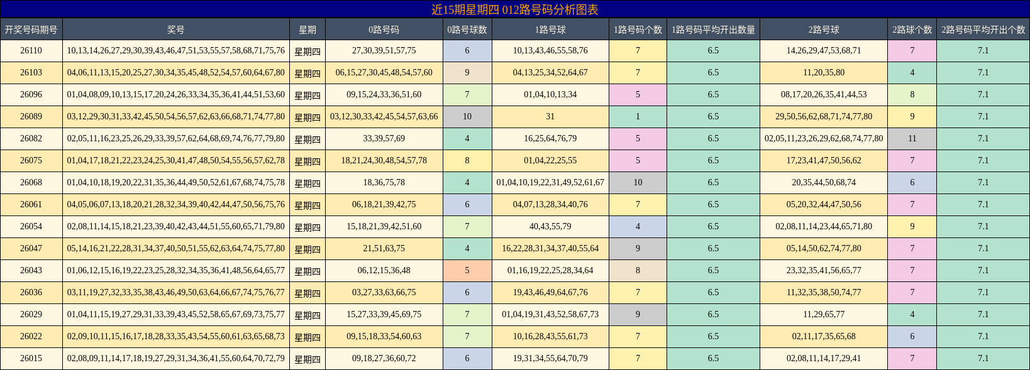Click the 奖号 column header

click(x=176, y=30)
